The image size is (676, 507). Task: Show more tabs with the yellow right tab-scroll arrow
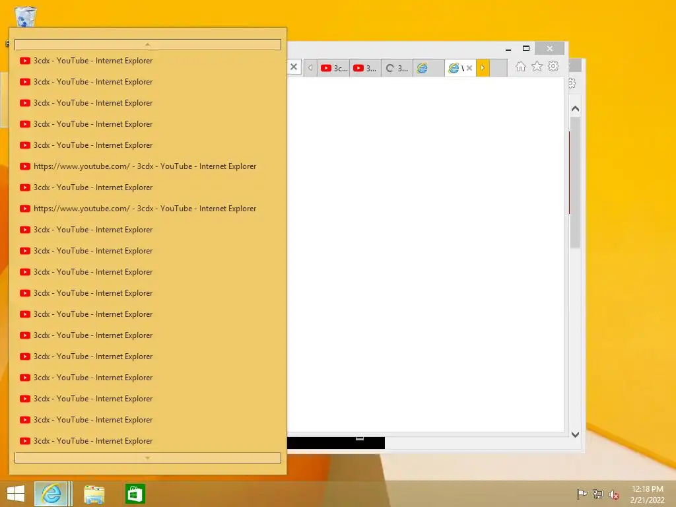(x=483, y=68)
